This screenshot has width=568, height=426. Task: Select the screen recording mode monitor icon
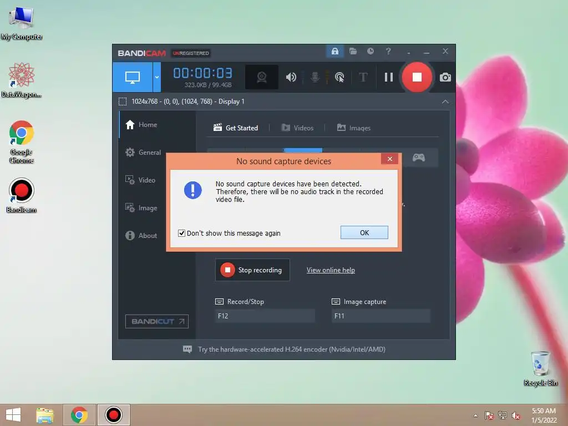(132, 77)
